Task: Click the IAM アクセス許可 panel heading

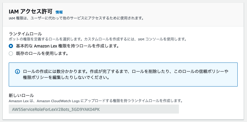Action: (x=30, y=12)
